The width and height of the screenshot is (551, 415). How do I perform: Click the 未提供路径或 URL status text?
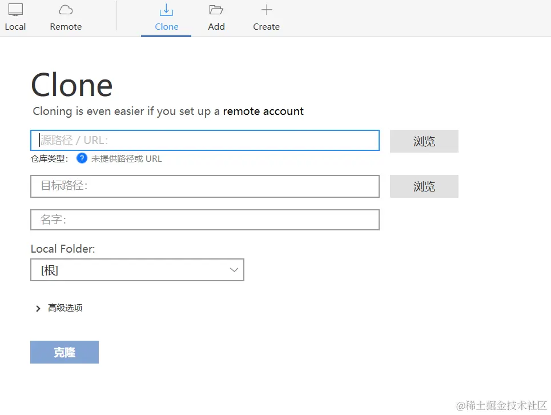tap(127, 158)
